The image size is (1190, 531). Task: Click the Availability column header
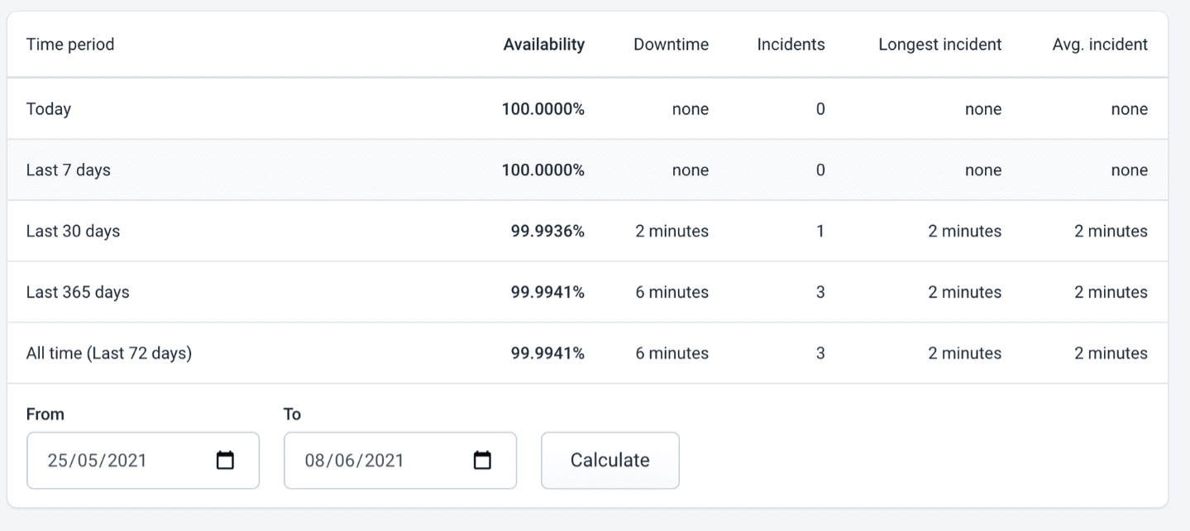(543, 45)
